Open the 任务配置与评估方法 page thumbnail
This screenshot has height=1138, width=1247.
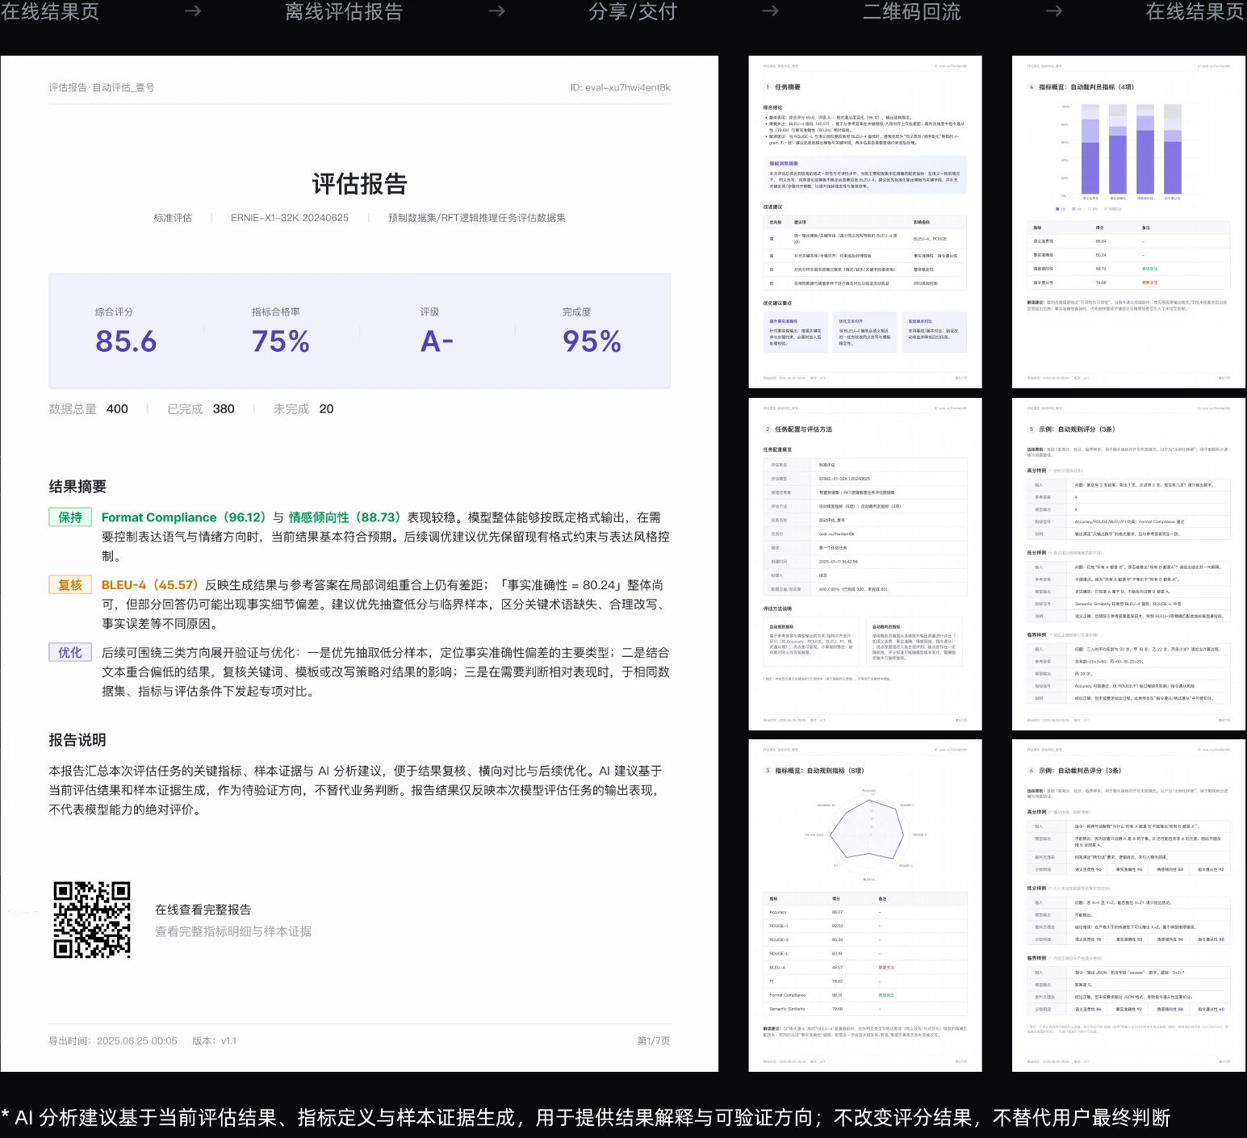click(865, 564)
